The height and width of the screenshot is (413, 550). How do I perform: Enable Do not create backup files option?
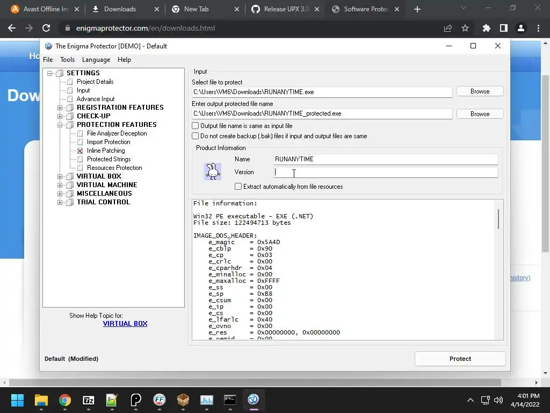coord(196,136)
